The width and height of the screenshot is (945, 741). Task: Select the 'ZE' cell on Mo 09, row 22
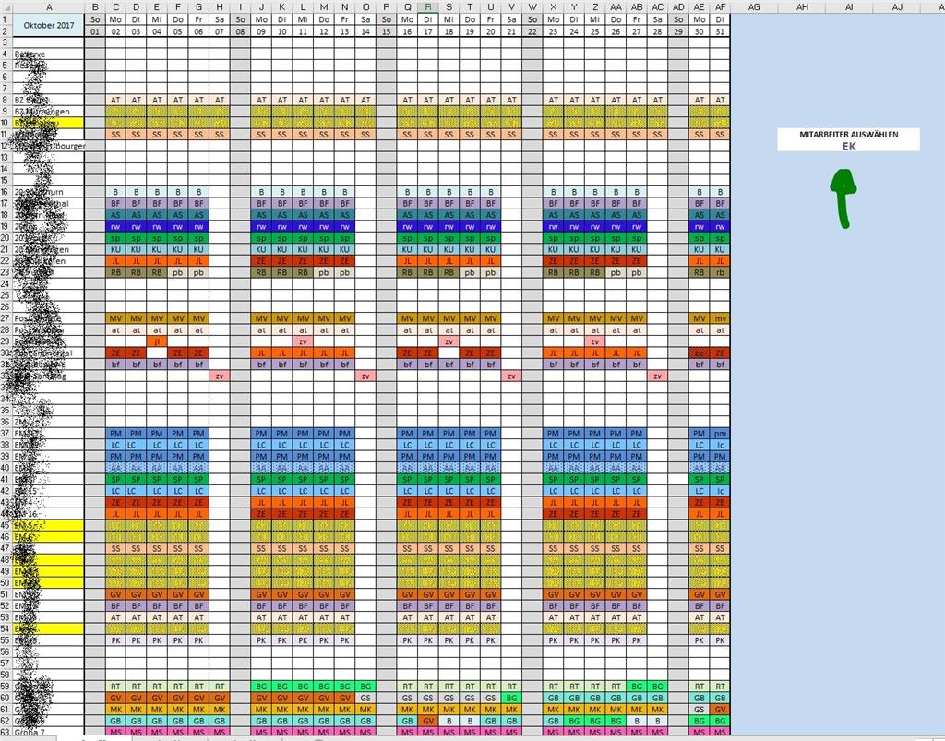click(x=261, y=261)
